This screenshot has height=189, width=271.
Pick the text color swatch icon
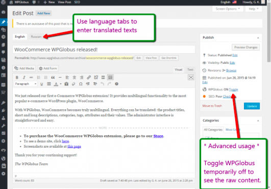click(56, 84)
